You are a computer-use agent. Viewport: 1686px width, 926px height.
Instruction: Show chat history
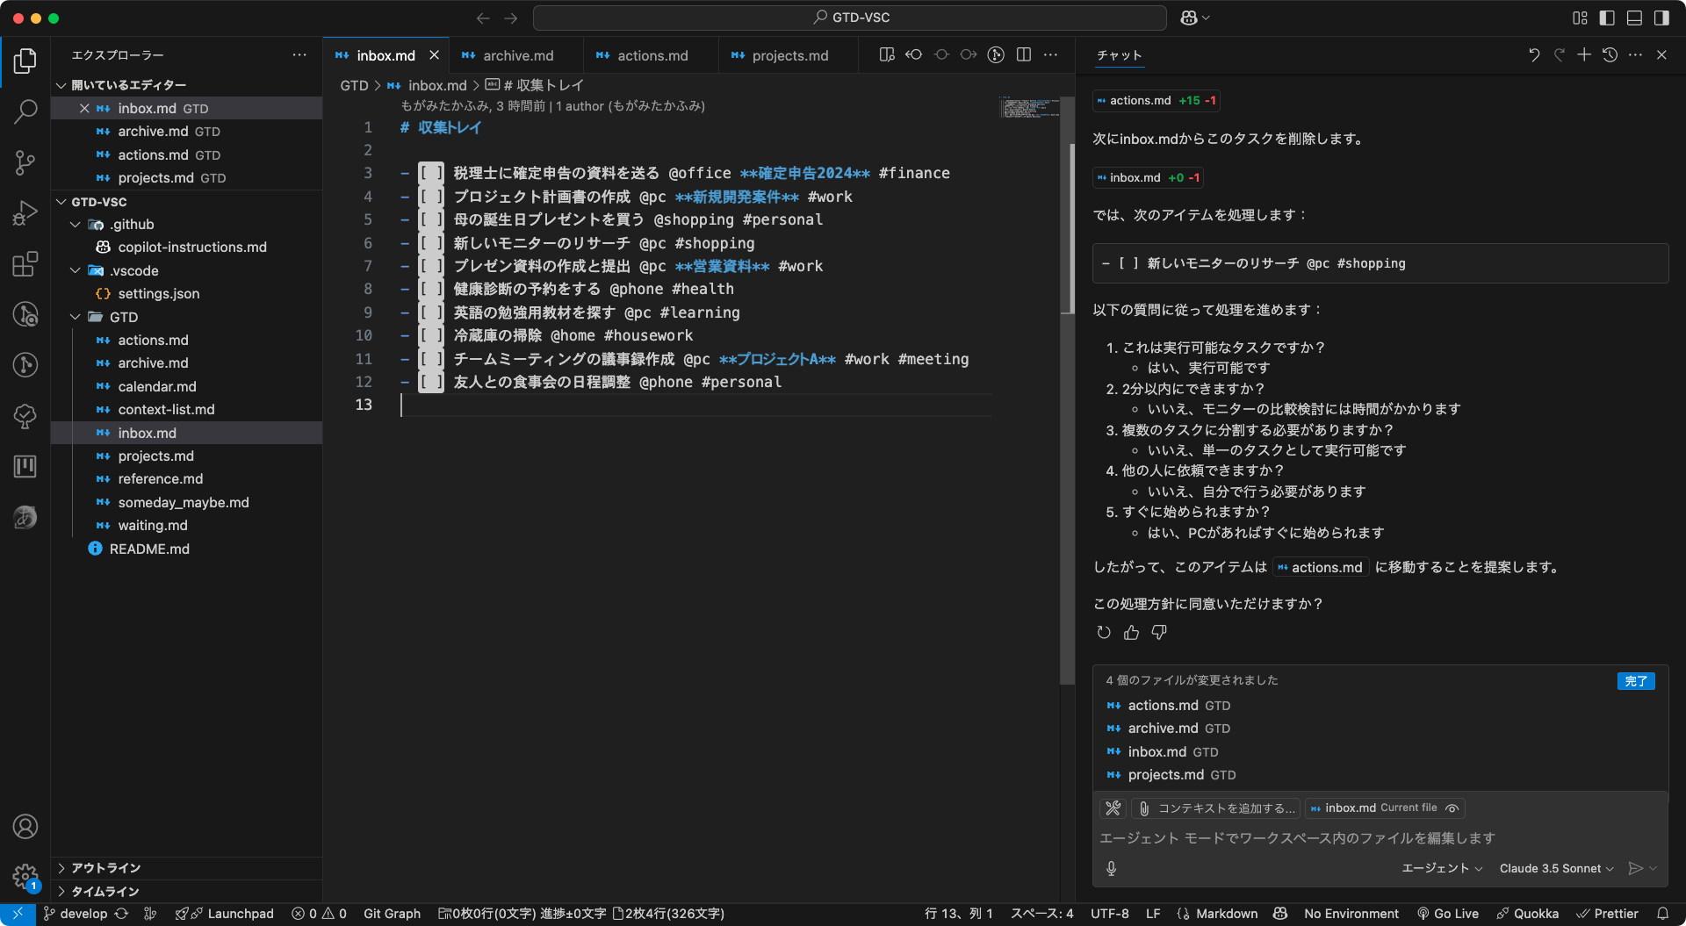coord(1610,54)
